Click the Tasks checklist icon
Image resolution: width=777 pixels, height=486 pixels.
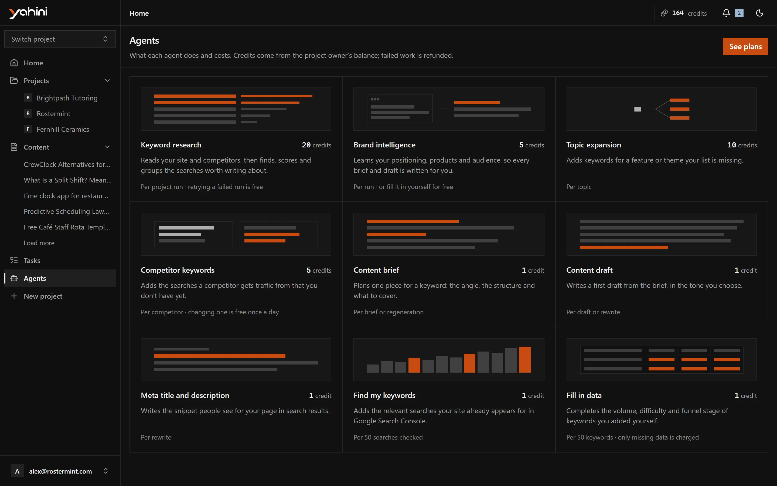[14, 260]
